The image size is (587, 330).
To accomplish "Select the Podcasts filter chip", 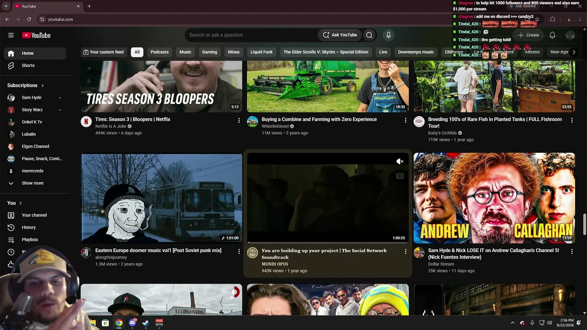I will [x=160, y=52].
